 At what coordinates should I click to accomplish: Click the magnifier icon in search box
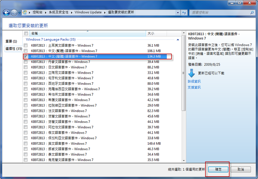coord(252,12)
